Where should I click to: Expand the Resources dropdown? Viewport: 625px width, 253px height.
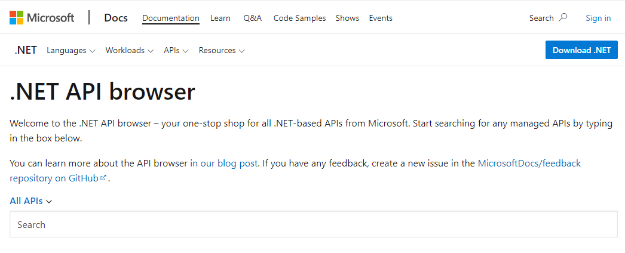coord(222,51)
